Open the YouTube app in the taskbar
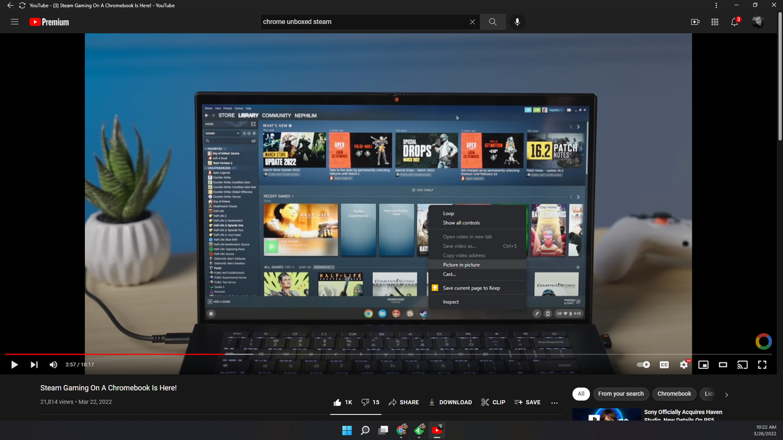This screenshot has width=783, height=440. pyautogui.click(x=437, y=430)
